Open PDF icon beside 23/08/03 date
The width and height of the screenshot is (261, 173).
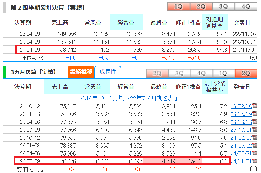click(x=255, y=121)
